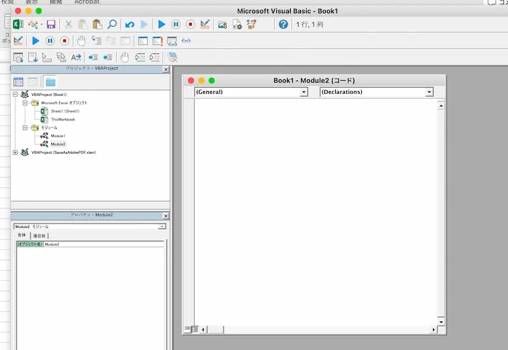Open the Locals Window icon
This screenshot has width=508, height=350.
tap(143, 41)
